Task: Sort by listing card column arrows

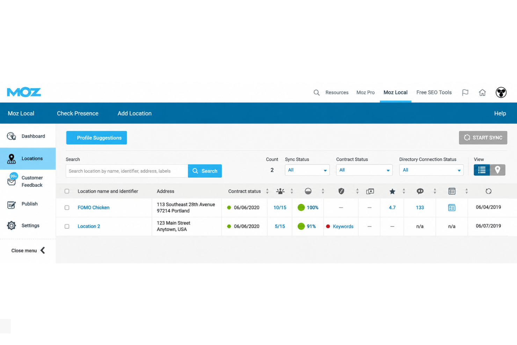Action: (467, 191)
